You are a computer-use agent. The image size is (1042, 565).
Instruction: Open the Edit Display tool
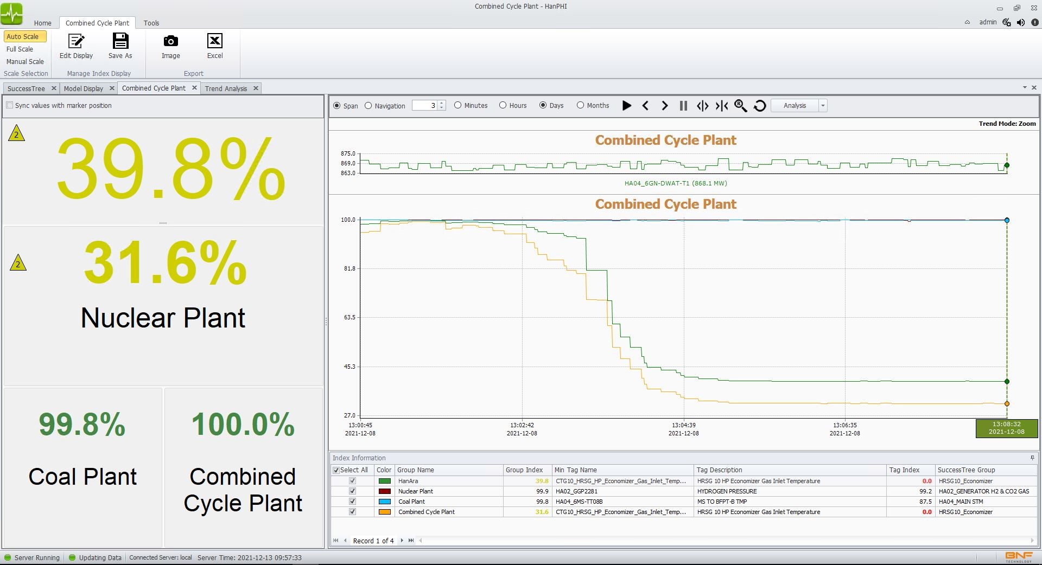(76, 46)
